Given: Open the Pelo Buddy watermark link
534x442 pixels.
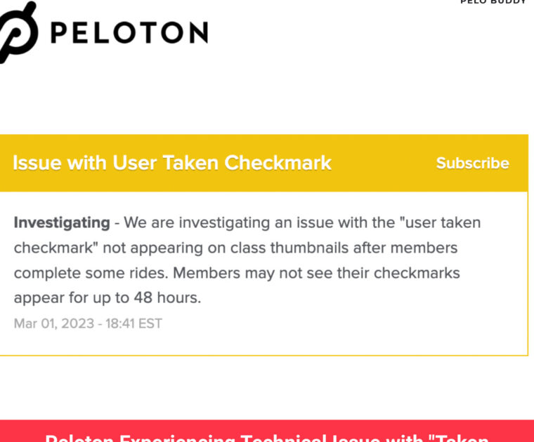Looking at the screenshot, I should pos(493,3).
